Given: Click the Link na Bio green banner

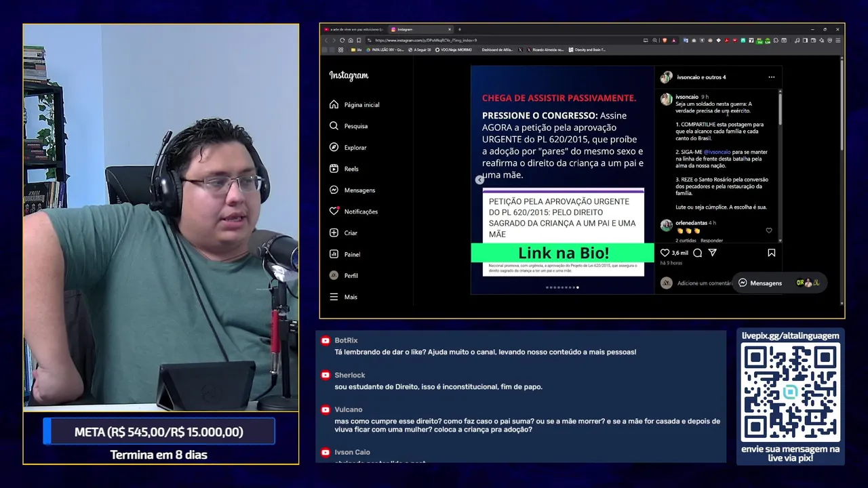Looking at the screenshot, I should pos(563,253).
